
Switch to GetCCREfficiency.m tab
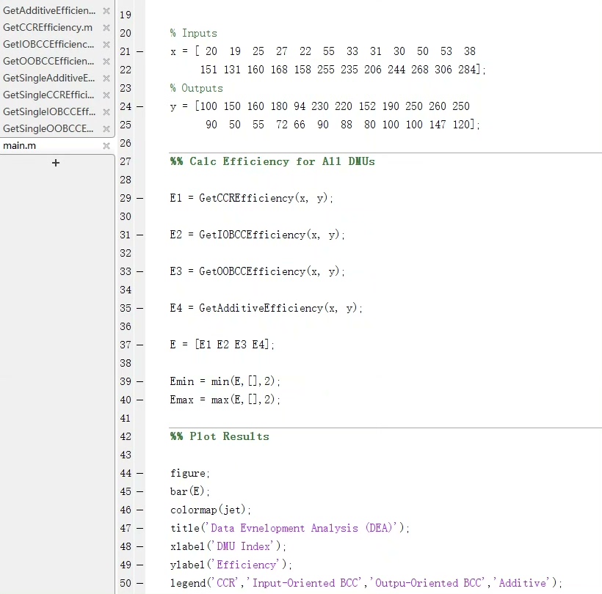(x=48, y=28)
